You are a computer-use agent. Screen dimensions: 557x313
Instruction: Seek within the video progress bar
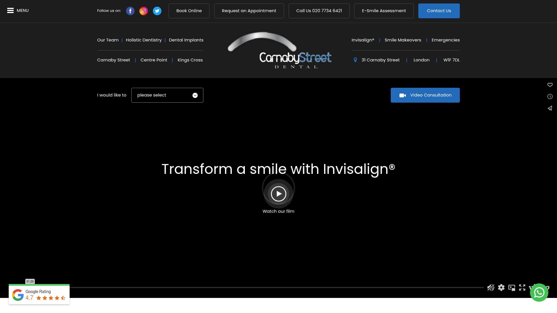point(276,287)
